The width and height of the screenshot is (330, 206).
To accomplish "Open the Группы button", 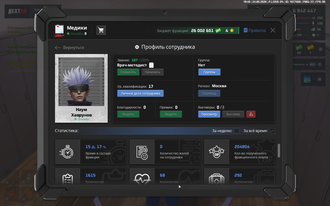I will coord(209,72).
